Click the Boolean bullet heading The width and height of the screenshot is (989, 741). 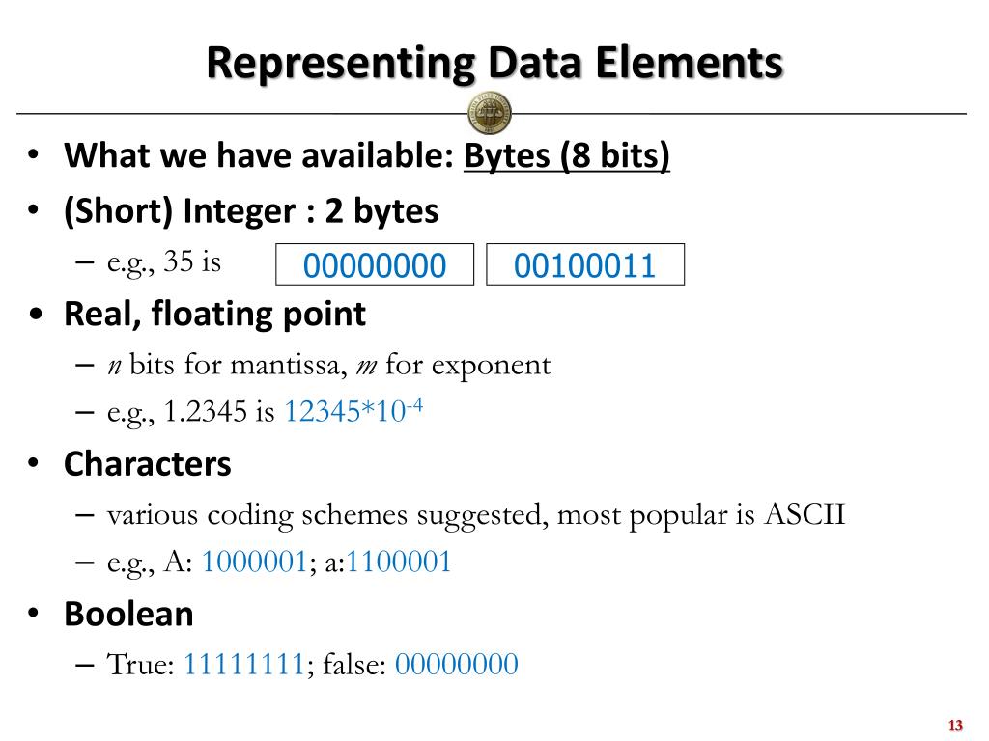[128, 615]
